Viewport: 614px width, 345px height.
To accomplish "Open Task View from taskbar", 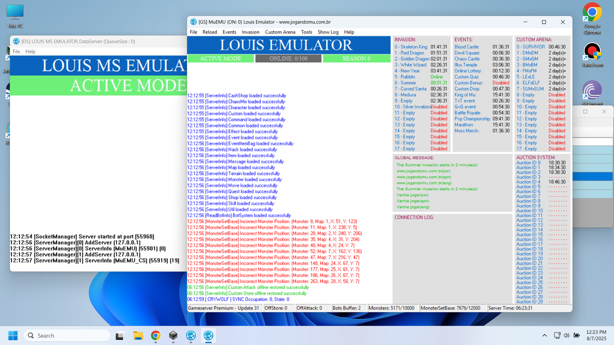I will 120,335.
